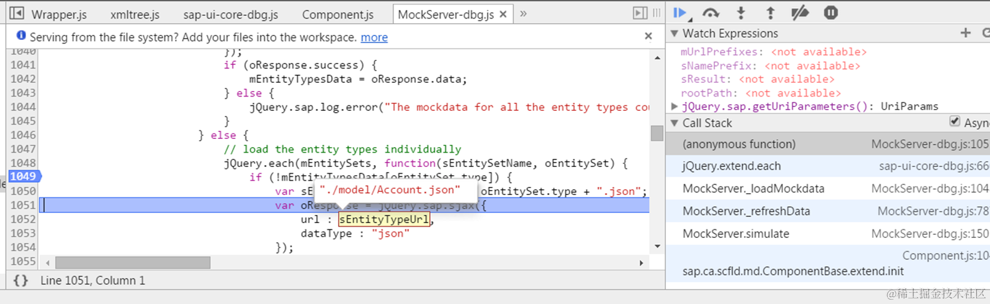Add a new watch expression
The height and width of the screenshot is (304, 990).
pos(966,33)
